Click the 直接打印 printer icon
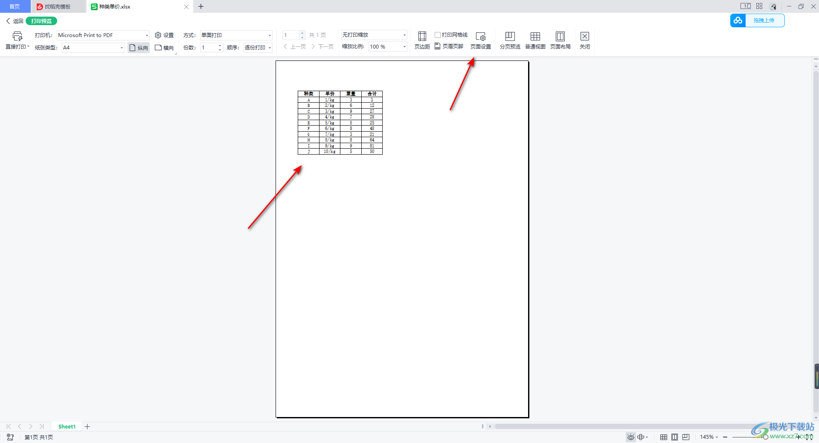 click(17, 36)
